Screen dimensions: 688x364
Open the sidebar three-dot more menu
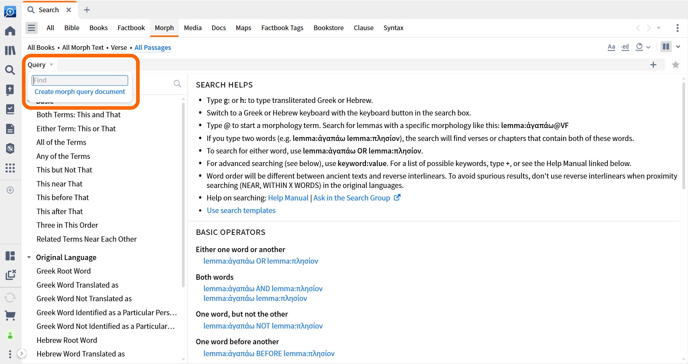pos(10,354)
